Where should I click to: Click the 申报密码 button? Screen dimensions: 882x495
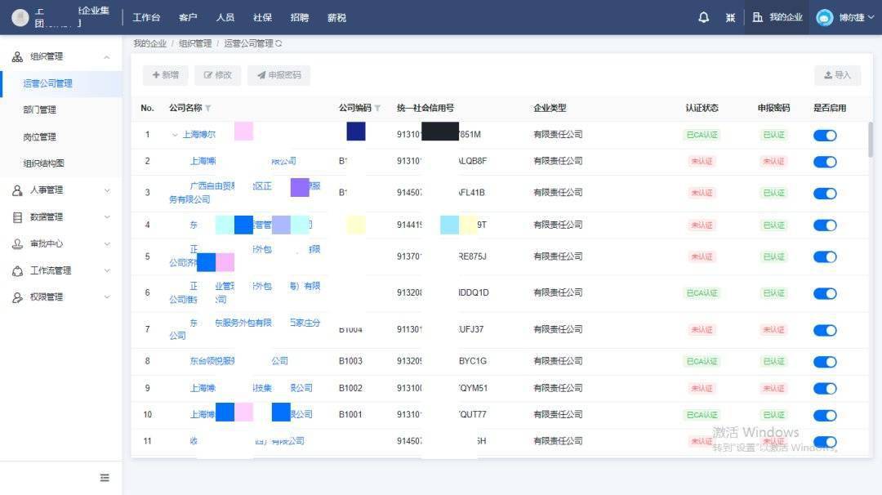[279, 75]
